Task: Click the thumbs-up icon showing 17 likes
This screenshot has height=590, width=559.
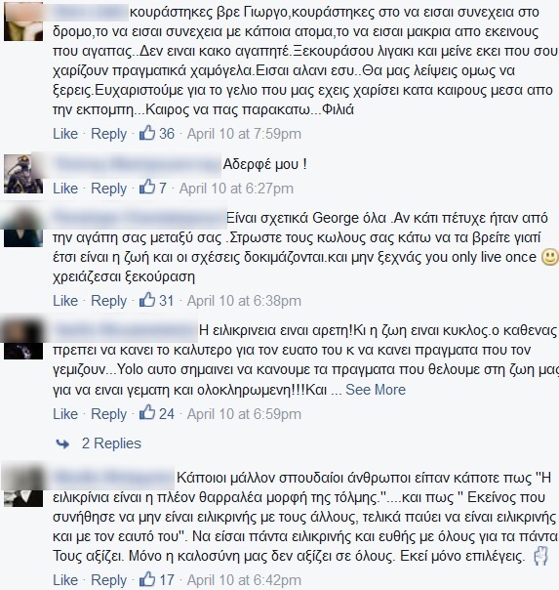Action: click(x=147, y=579)
